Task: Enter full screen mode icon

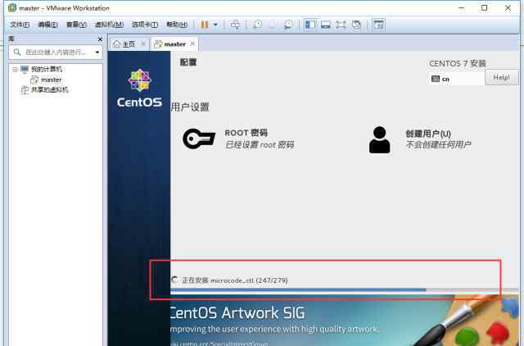Action: point(341,25)
